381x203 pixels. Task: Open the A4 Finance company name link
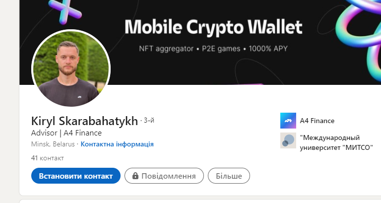tap(317, 121)
